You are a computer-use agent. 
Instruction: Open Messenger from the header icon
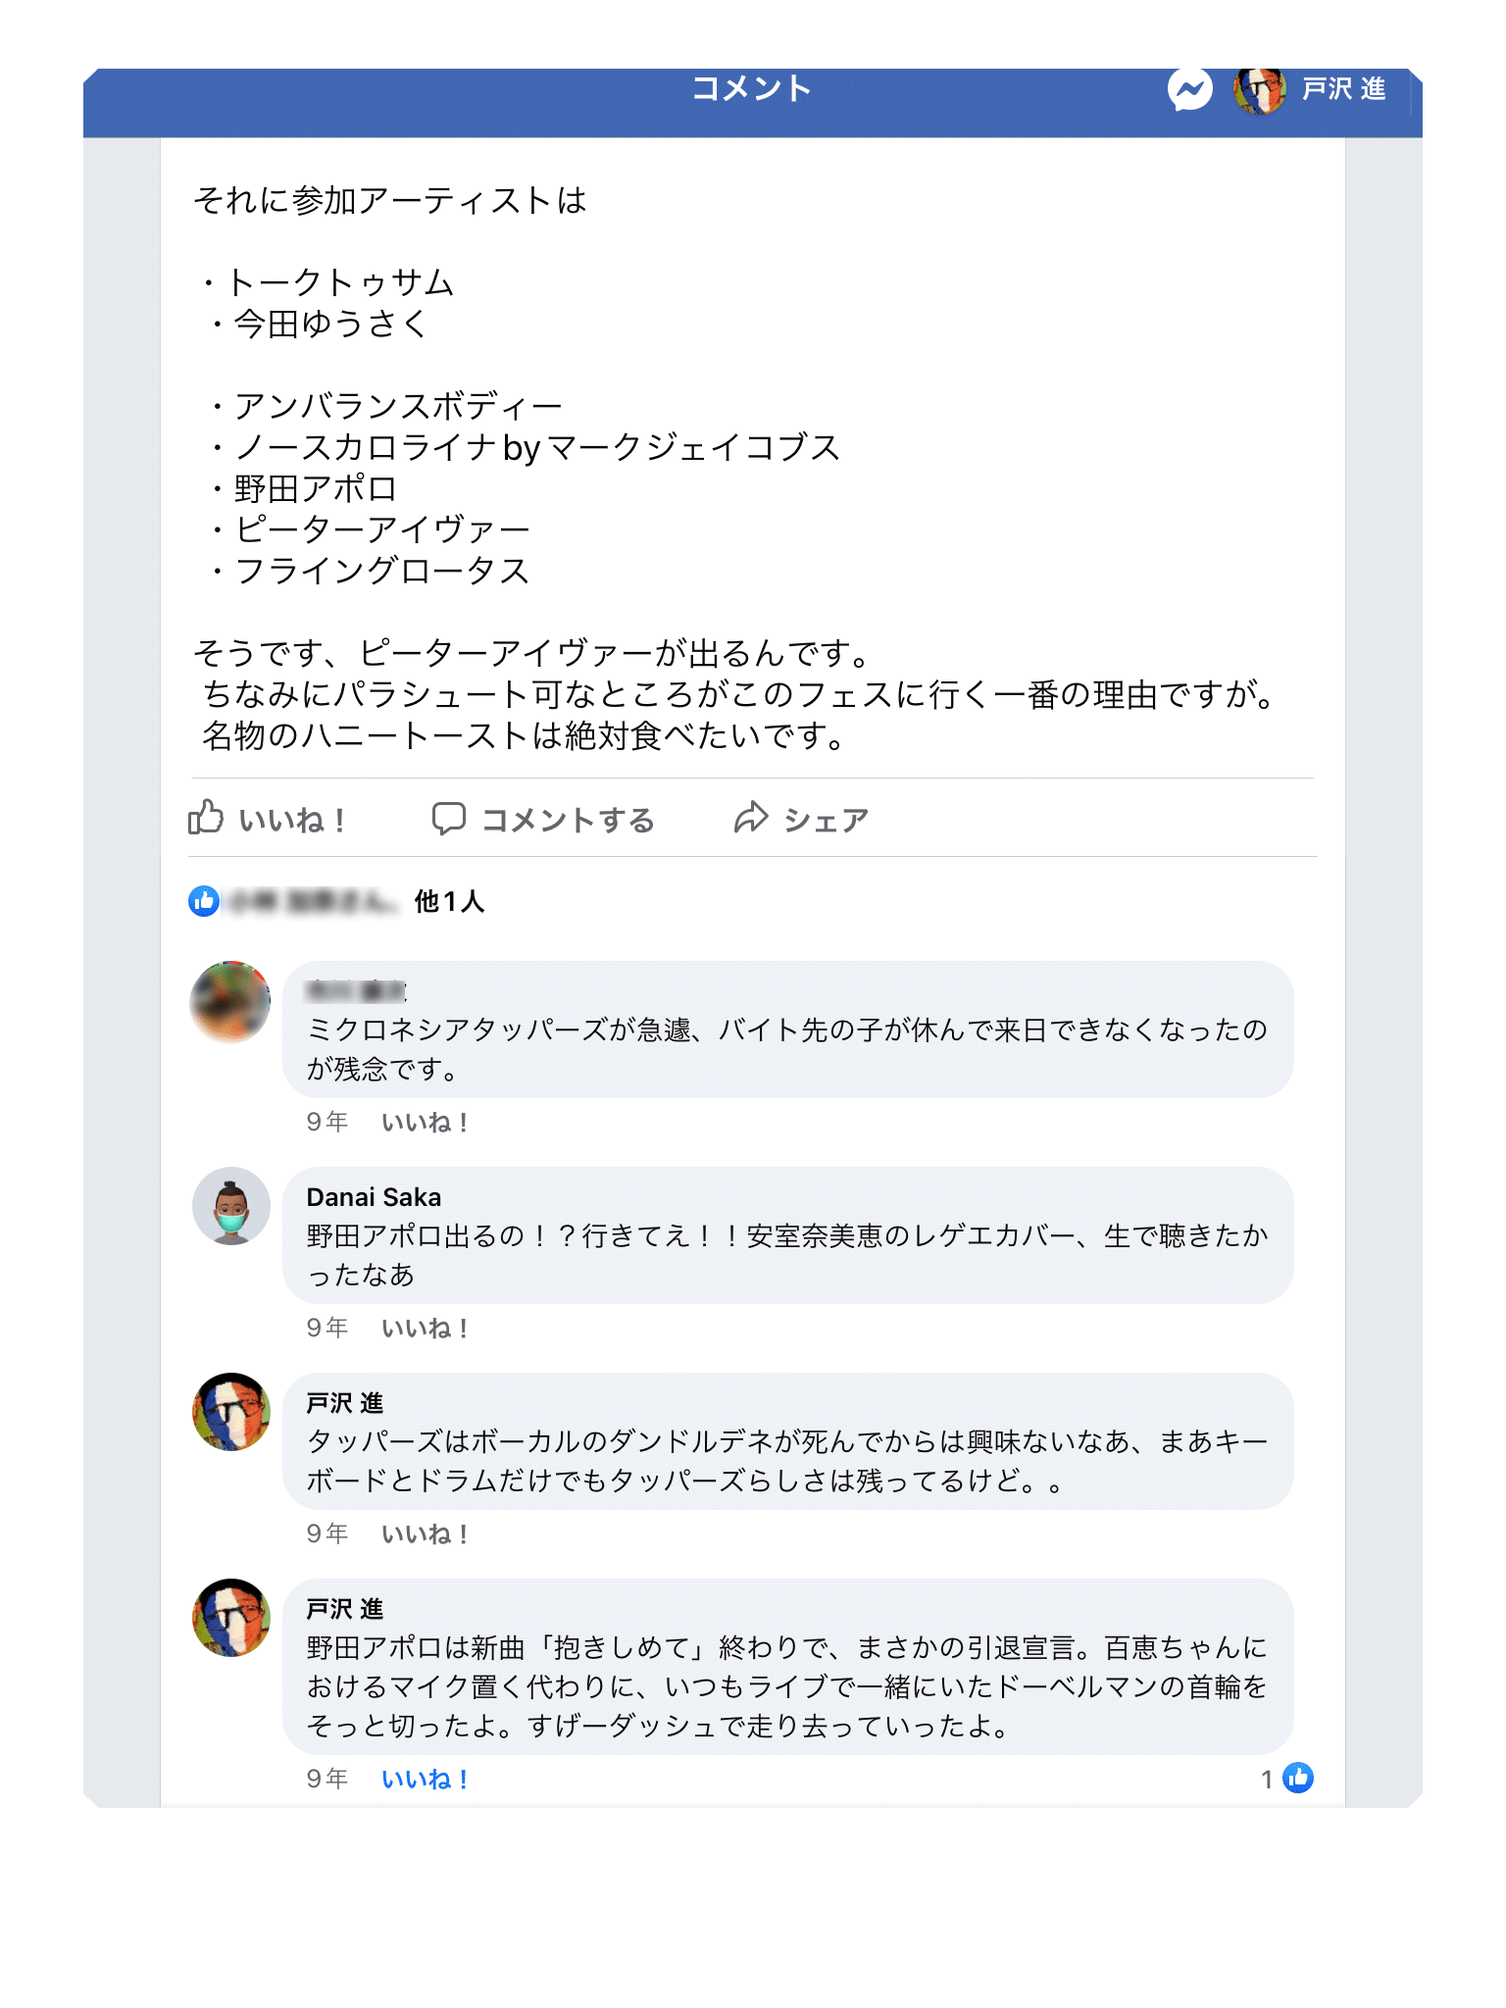[x=1189, y=90]
